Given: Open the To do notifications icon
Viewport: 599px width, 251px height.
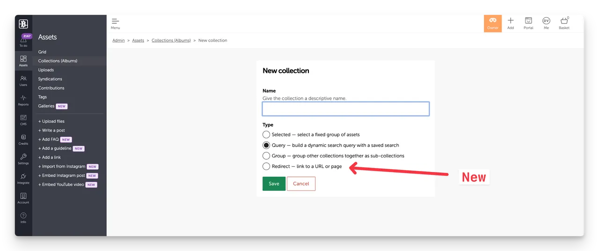Looking at the screenshot, I should tap(23, 40).
